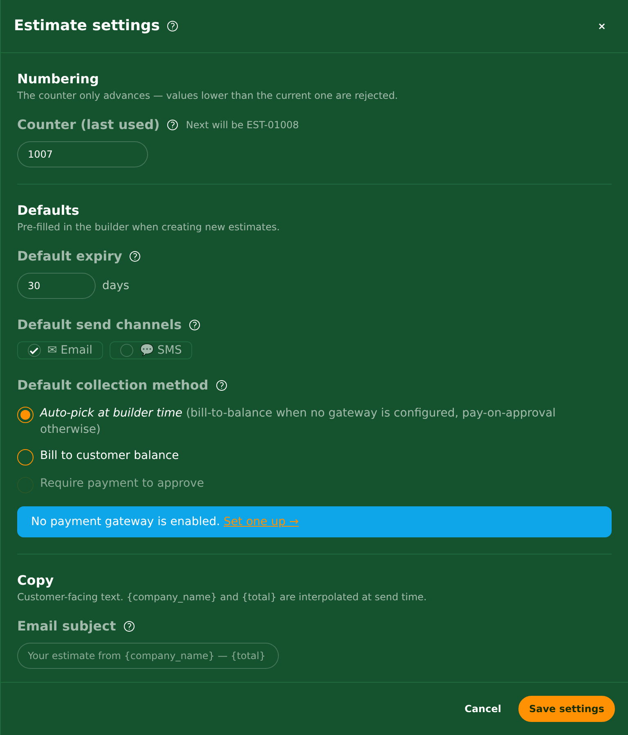Click Save settings button

pyautogui.click(x=567, y=709)
